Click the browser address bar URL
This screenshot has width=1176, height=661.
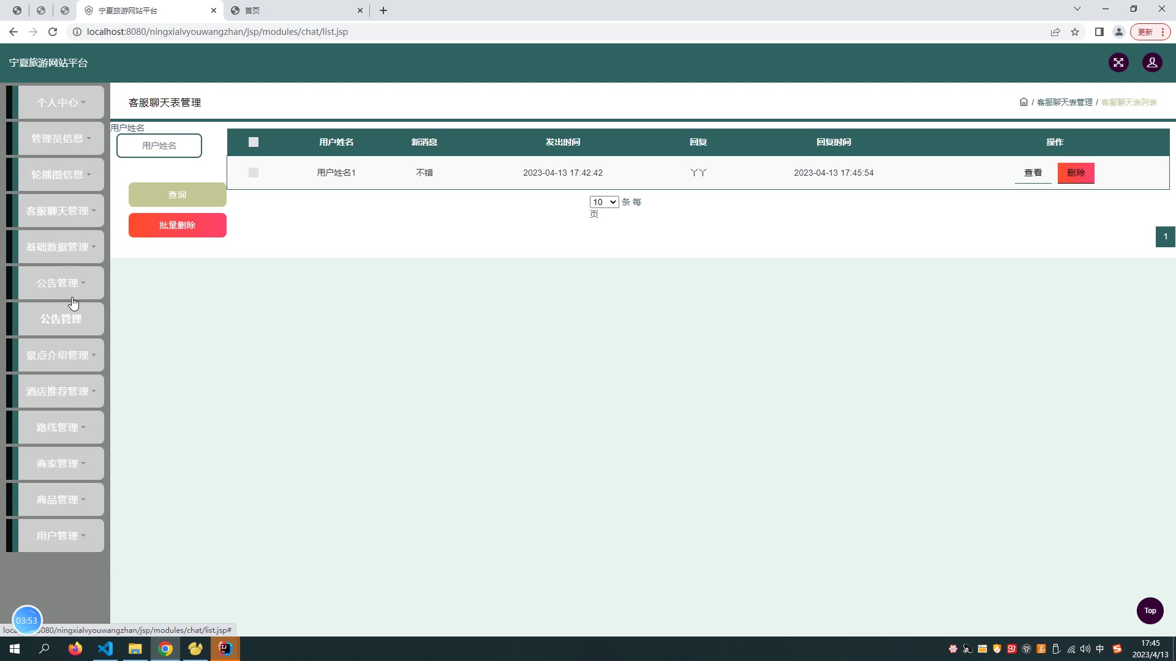coord(217,32)
